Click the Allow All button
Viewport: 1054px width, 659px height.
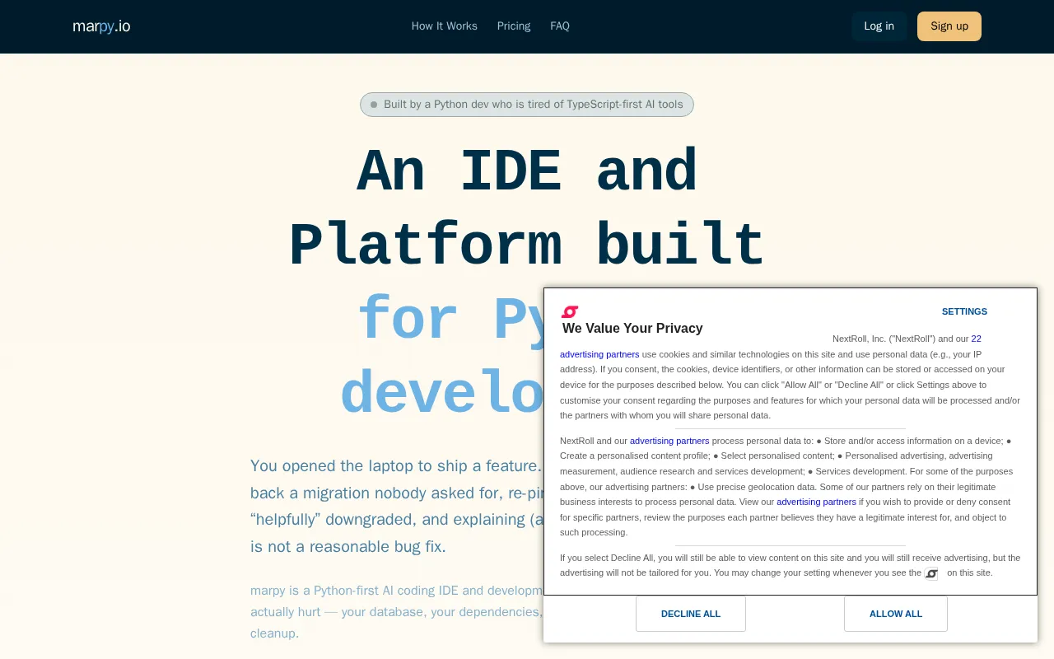click(896, 614)
